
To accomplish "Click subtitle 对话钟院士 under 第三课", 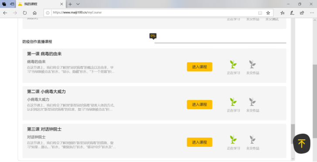I will [36, 137].
